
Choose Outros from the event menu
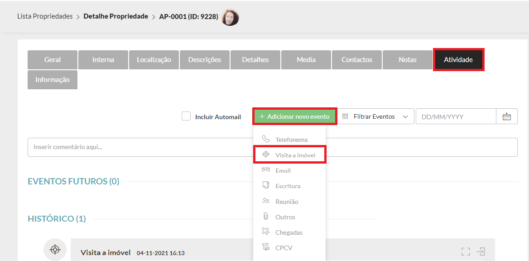(289, 217)
